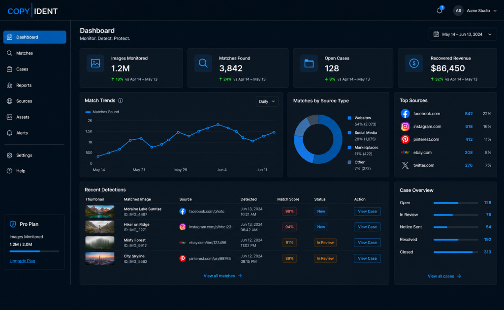This screenshot has height=310, width=504.
Task: Click the Upgrade Plan link
Action: (22, 261)
